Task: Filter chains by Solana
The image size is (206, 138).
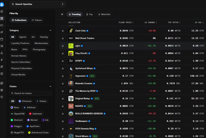Action: 42,101
